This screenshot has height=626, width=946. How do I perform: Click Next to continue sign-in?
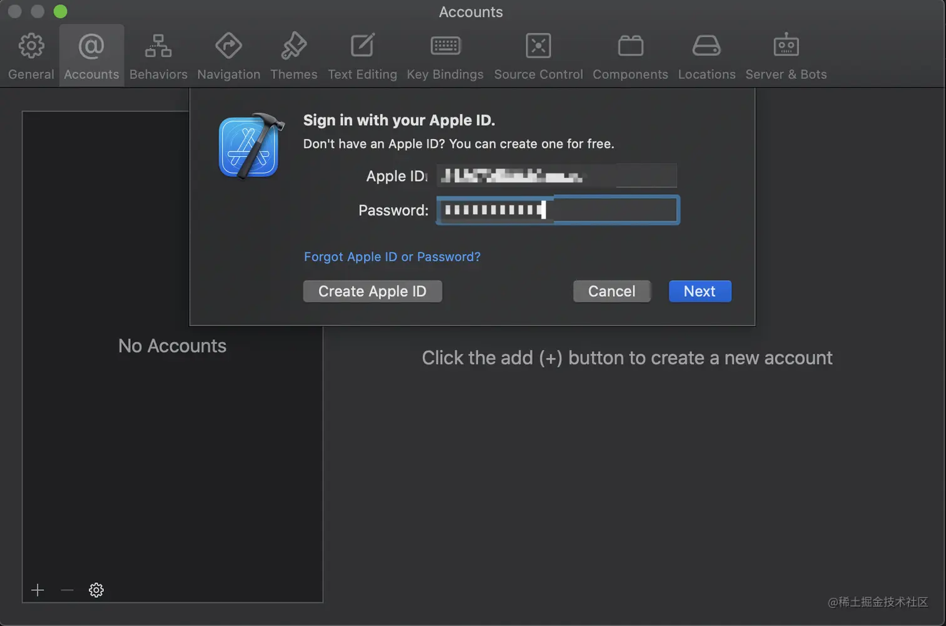click(699, 291)
